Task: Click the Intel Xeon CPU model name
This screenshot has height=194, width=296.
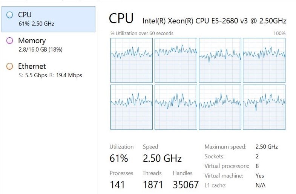Action: click(214, 20)
